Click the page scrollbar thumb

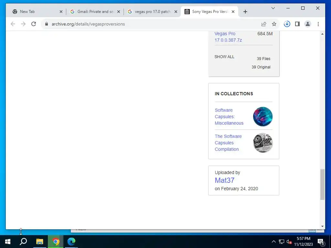322,184
